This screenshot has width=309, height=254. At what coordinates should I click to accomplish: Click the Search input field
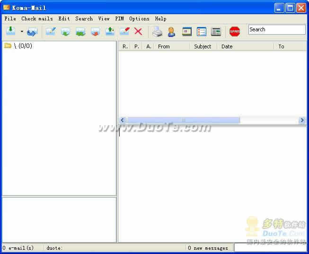[277, 29]
